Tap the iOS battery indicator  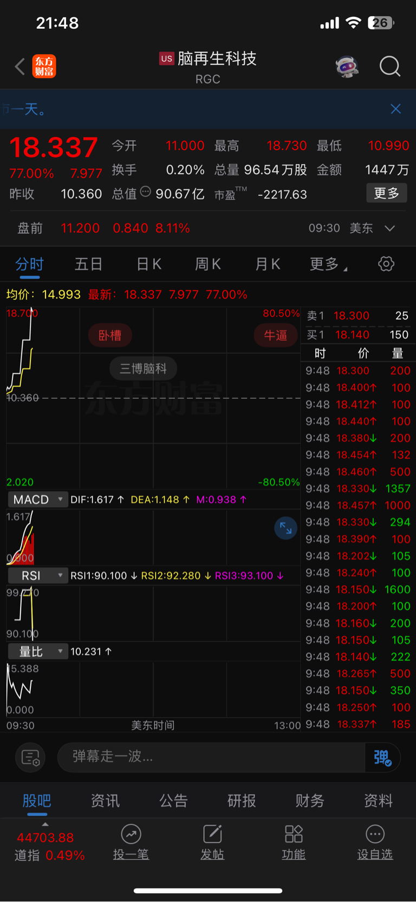point(381,23)
